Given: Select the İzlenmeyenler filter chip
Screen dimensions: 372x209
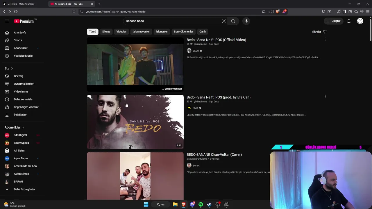Looking at the screenshot, I should [141, 32].
